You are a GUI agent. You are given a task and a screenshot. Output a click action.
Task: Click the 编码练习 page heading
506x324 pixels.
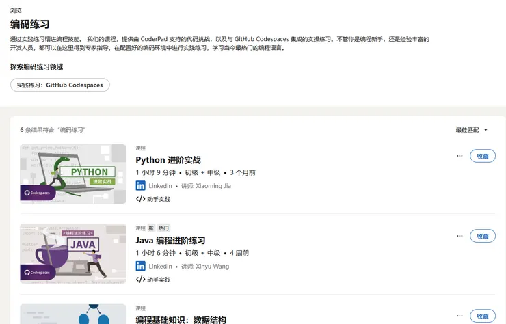tap(29, 24)
